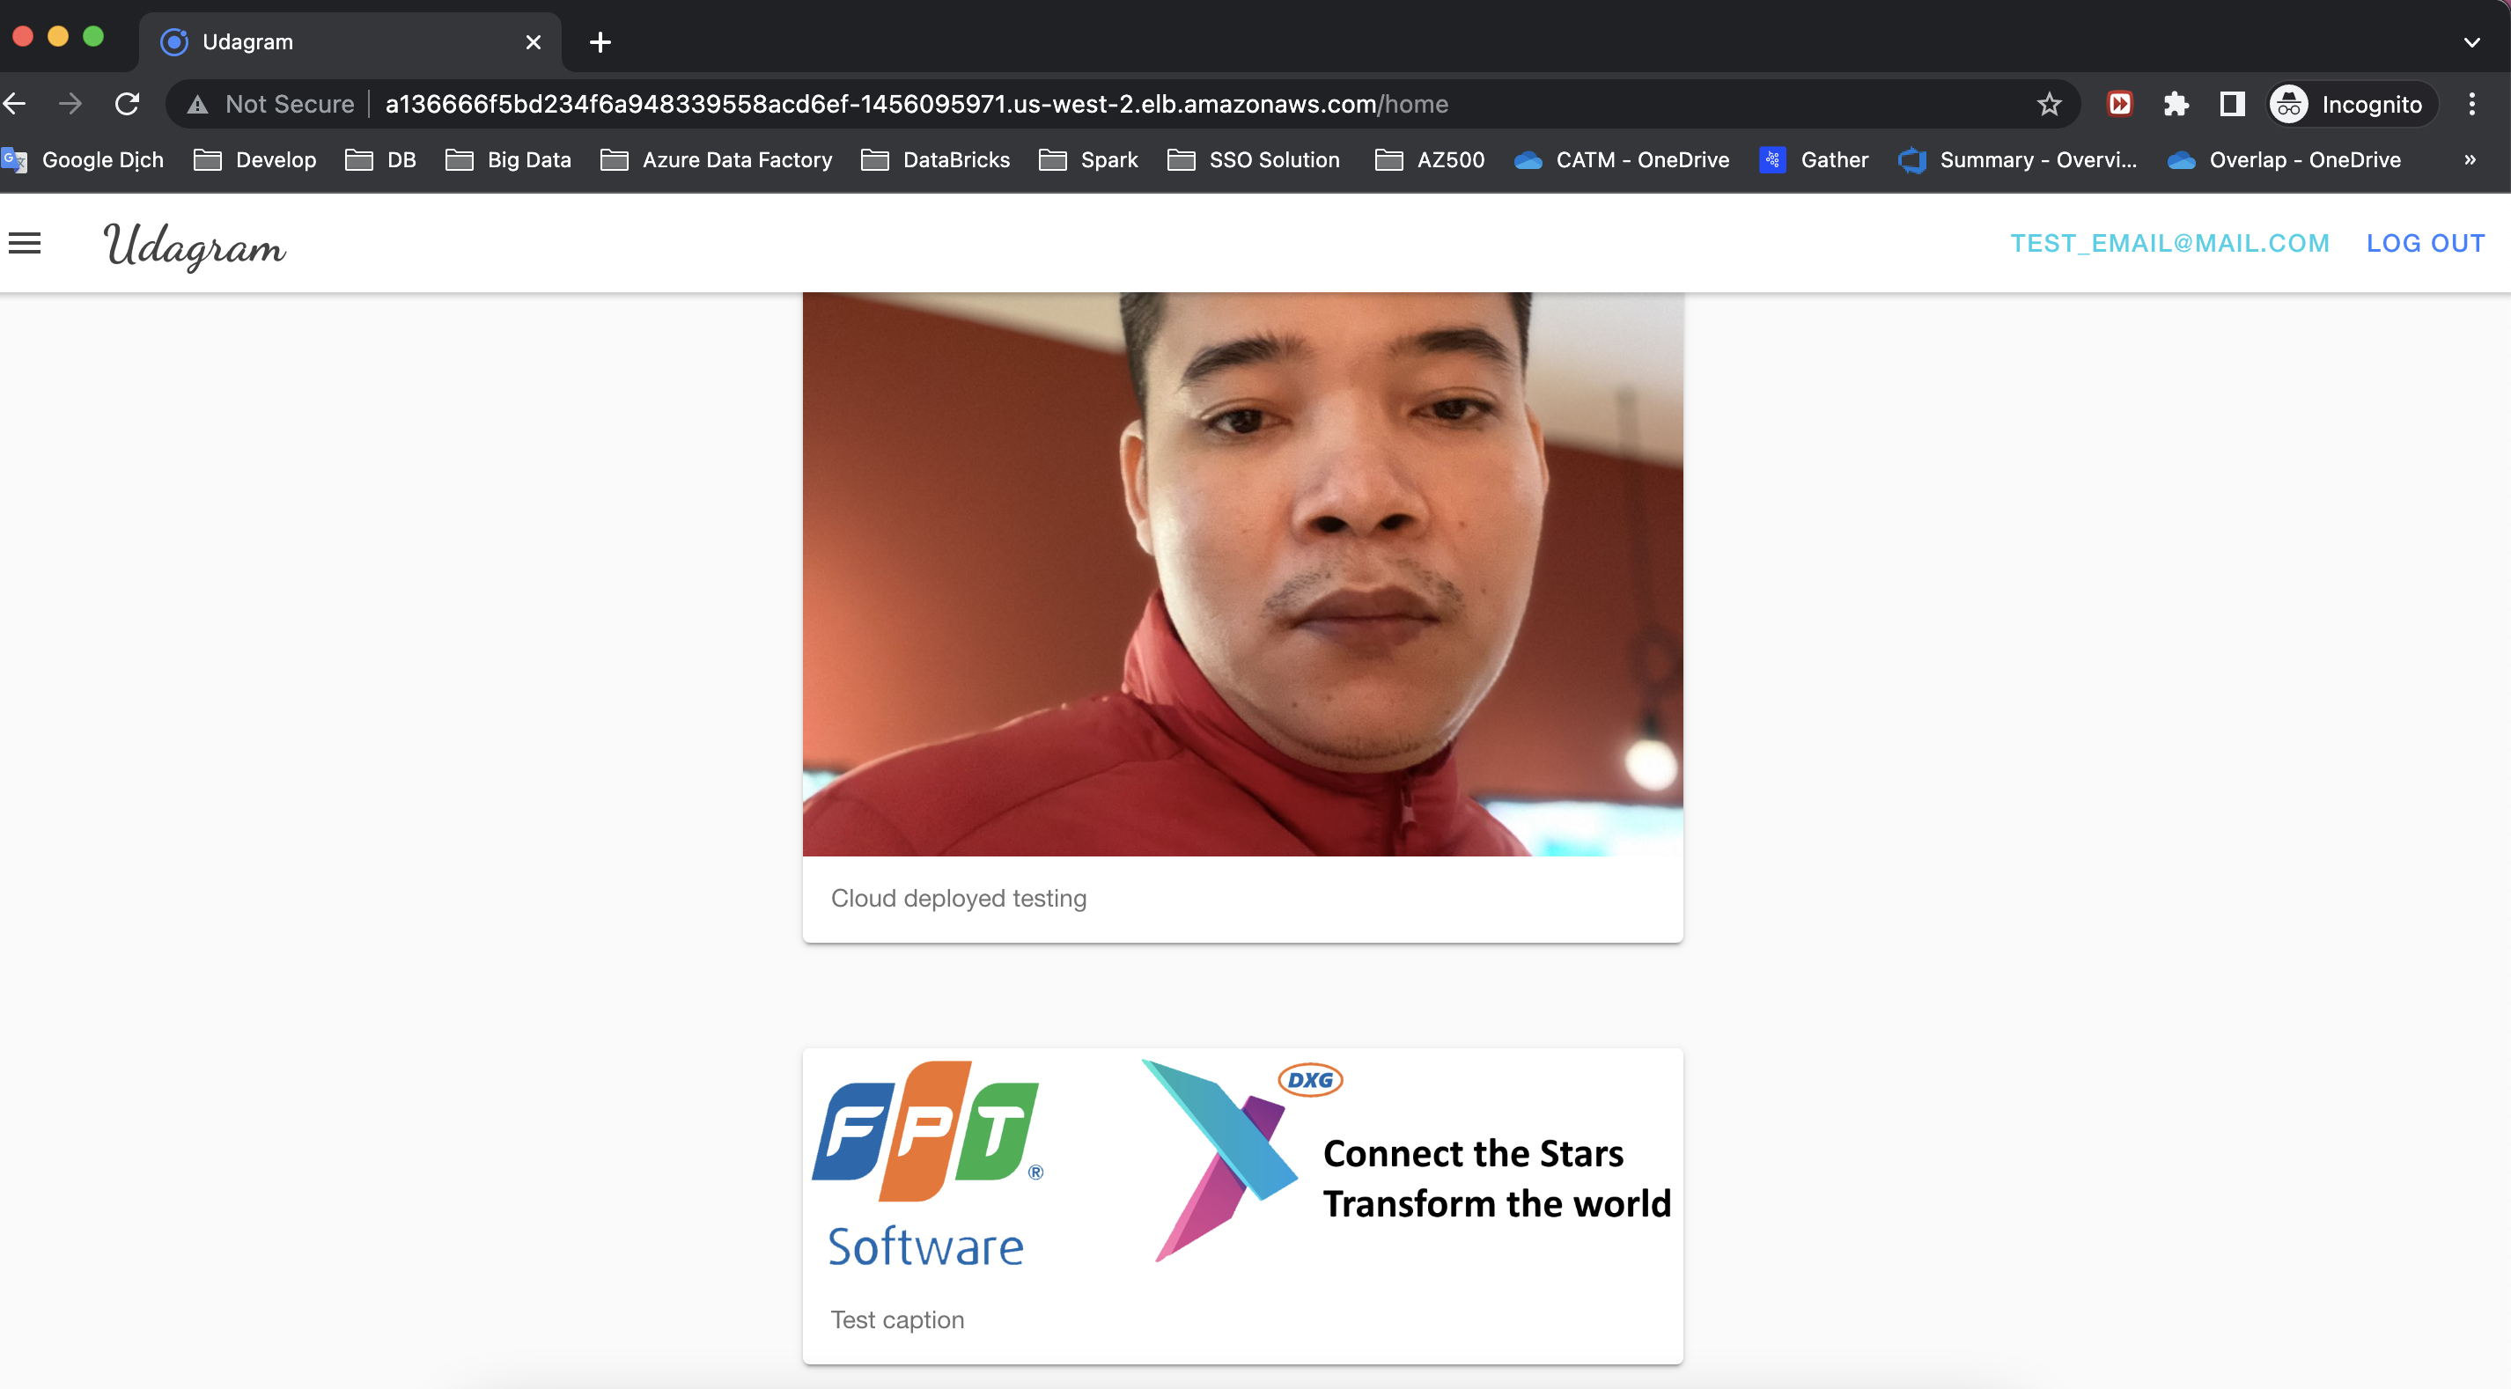Click the browser address bar input field
The image size is (2511, 1389).
913,105
